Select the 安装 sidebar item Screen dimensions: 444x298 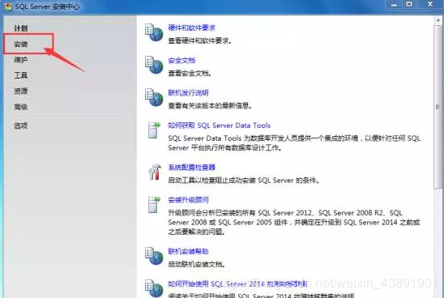pos(21,45)
